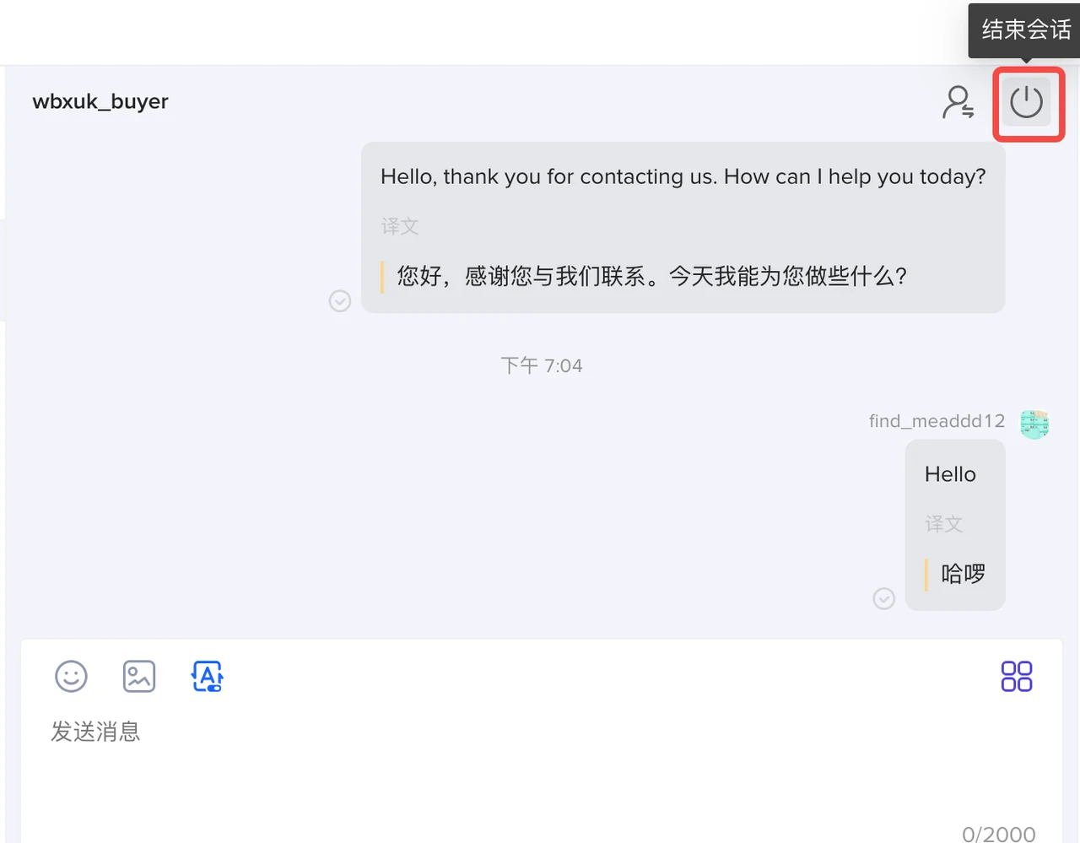Select the auto-translate icon in the input toolbar
The image size is (1080, 843).
coord(207,676)
